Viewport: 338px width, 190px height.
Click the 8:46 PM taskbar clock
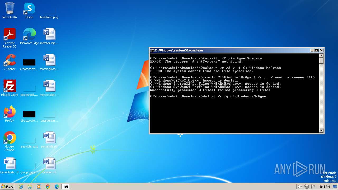point(325,187)
